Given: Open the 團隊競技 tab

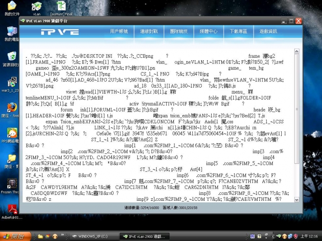Looking at the screenshot, I should [x=179, y=31].
